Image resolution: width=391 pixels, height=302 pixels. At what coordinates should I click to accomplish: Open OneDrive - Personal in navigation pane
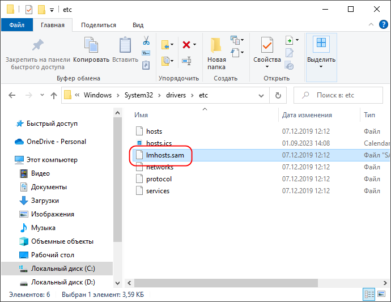(56, 142)
